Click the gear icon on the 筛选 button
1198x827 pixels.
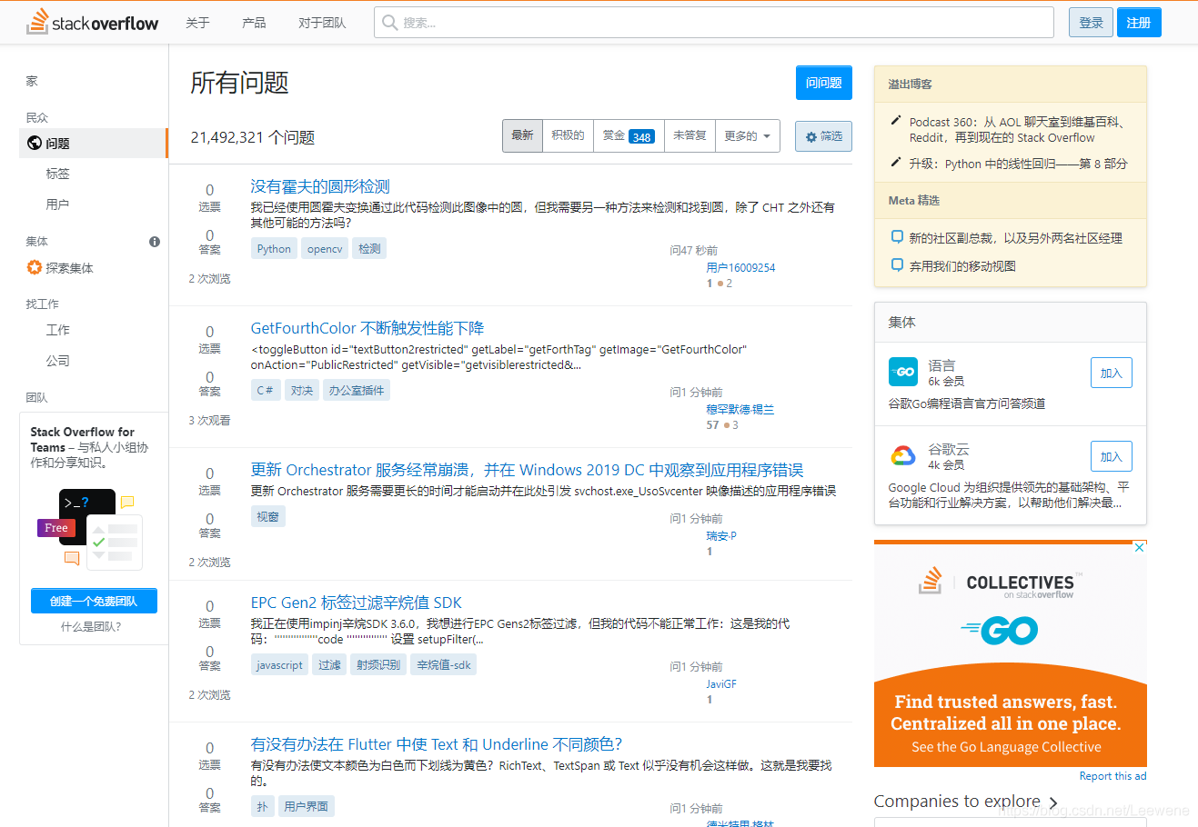[x=811, y=137]
